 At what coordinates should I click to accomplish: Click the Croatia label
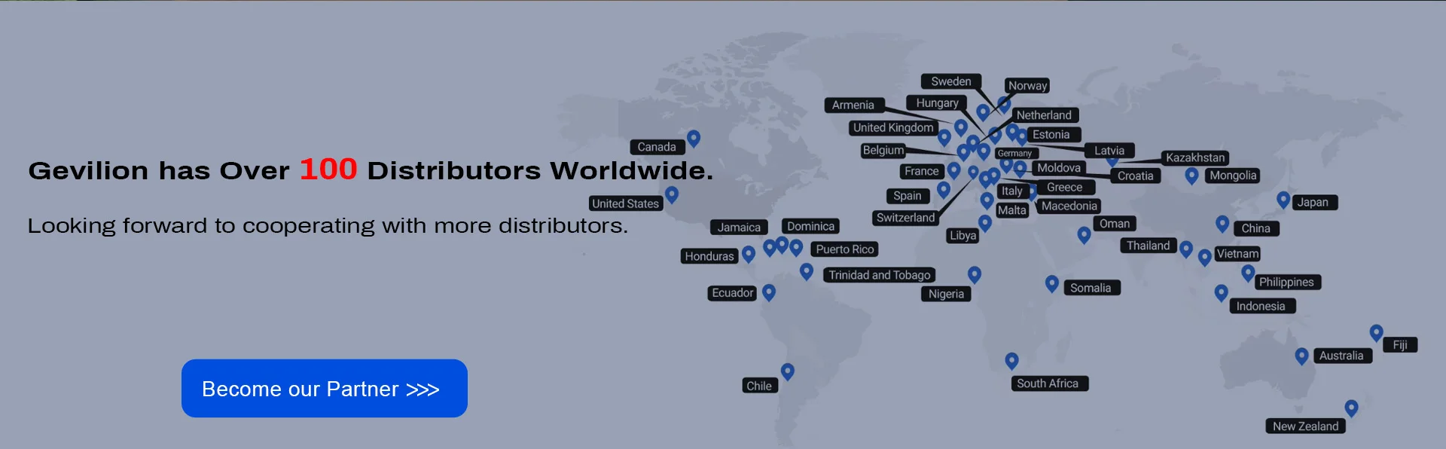coord(1136,176)
